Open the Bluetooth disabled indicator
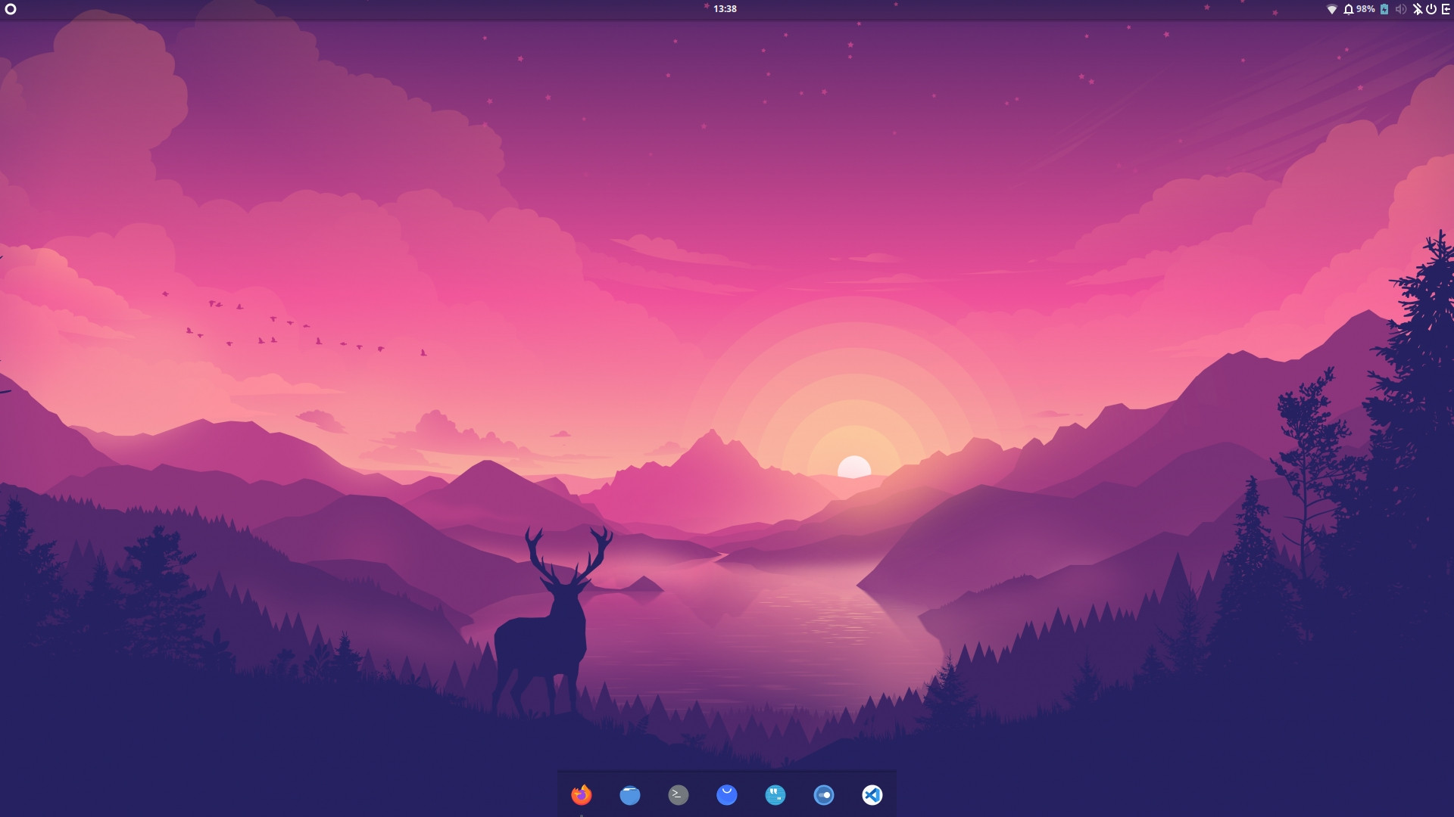This screenshot has height=817, width=1454. click(1417, 9)
